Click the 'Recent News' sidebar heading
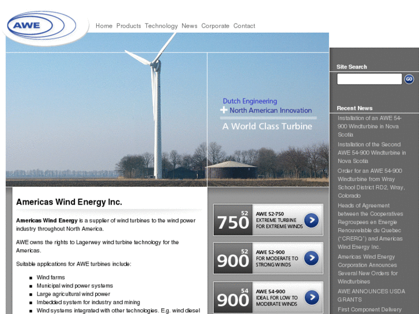 354,108
